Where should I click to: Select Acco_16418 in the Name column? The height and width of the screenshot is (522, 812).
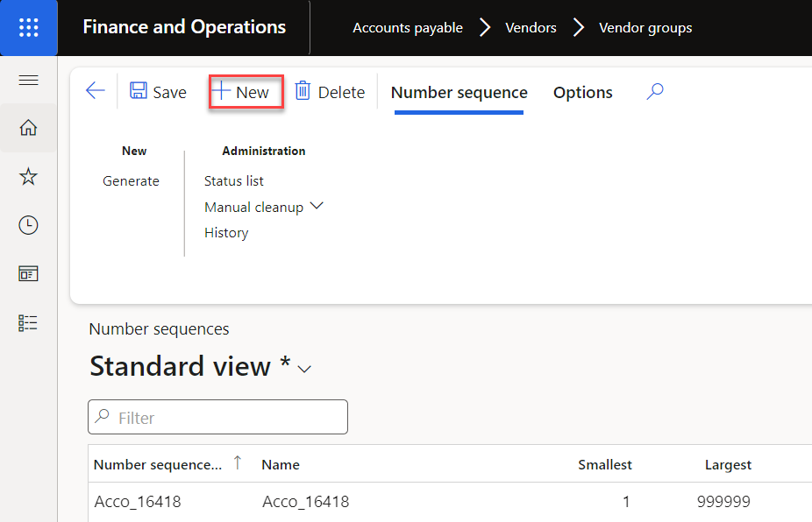click(x=305, y=501)
